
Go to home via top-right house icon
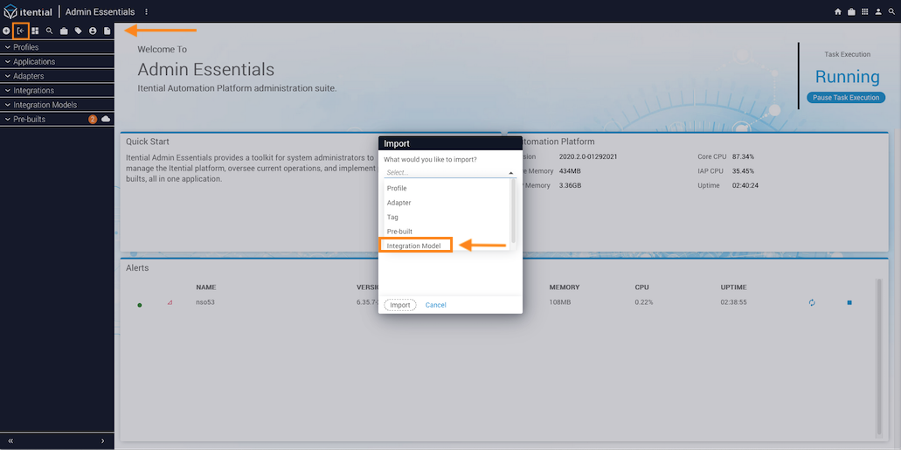[838, 11]
